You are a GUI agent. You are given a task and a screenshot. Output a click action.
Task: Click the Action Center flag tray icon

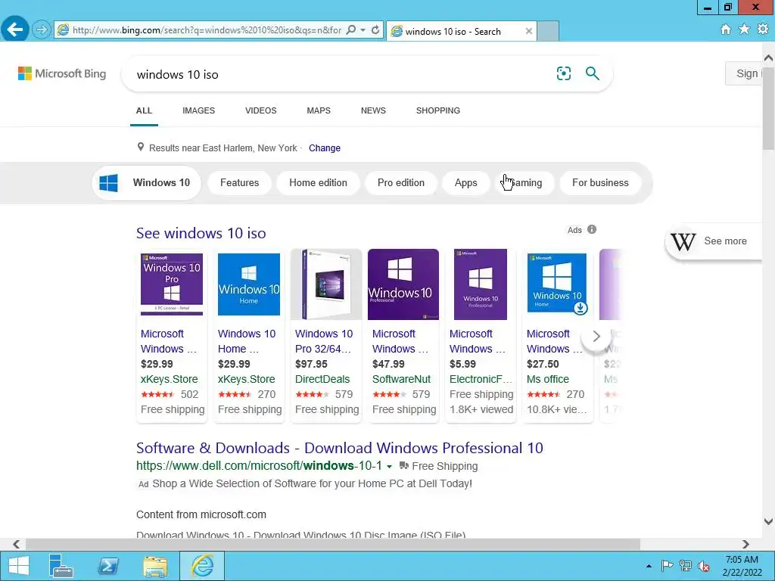(x=667, y=566)
